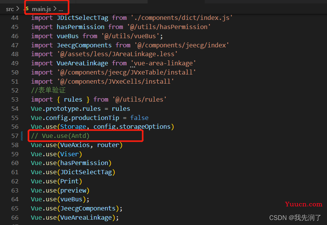Click preview in Vue.use on line 63

tap(73, 191)
